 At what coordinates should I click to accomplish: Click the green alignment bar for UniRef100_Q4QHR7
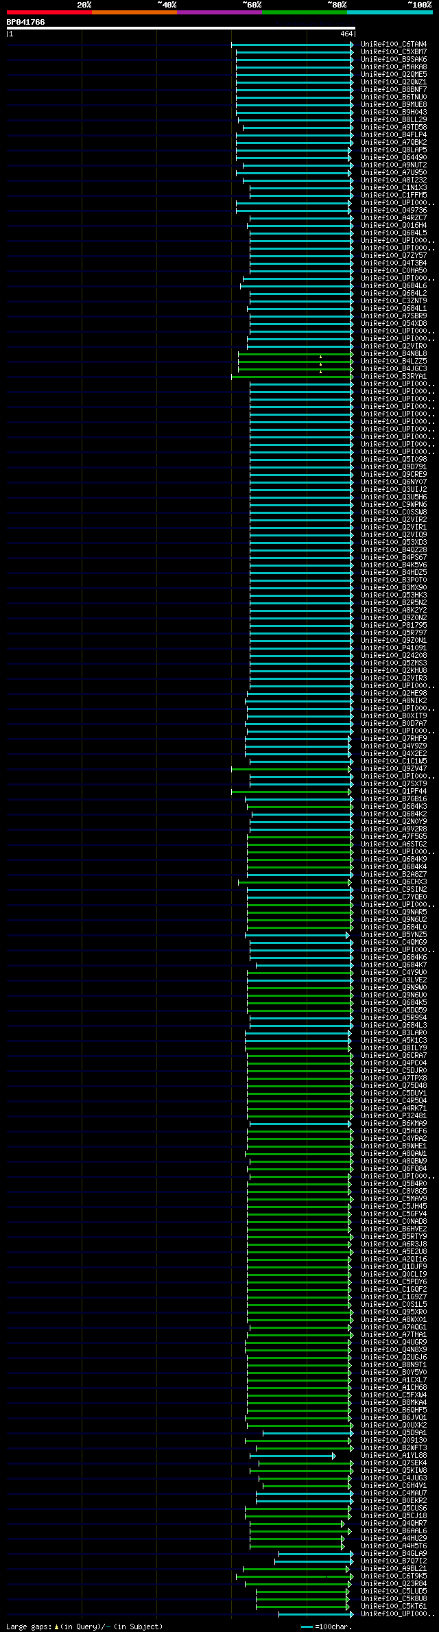click(x=296, y=1524)
